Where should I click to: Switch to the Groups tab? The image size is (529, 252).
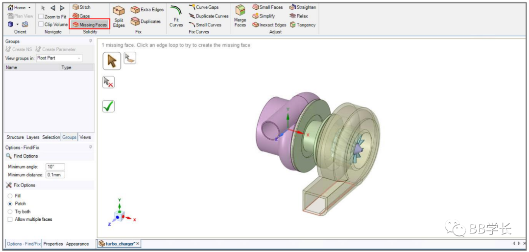pyautogui.click(x=70, y=137)
